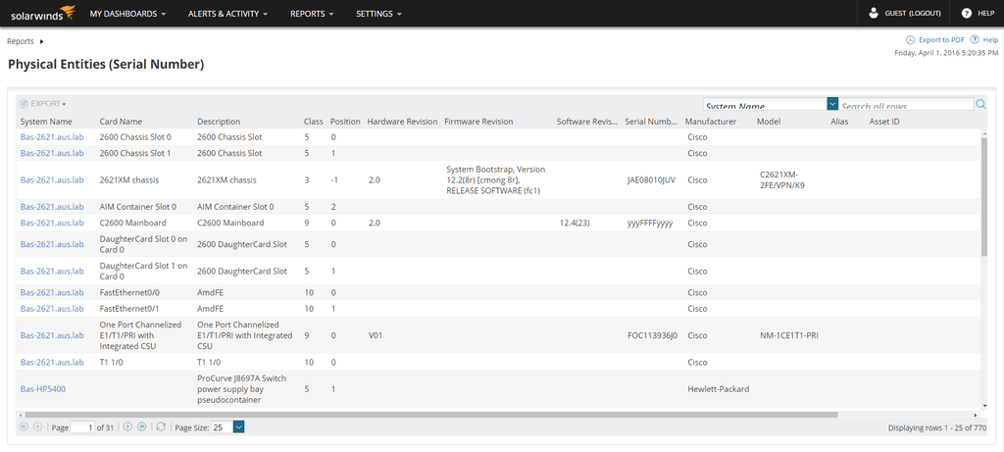This screenshot has height=452, width=1004.
Task: Click the magnifier search icon
Action: pyautogui.click(x=980, y=104)
